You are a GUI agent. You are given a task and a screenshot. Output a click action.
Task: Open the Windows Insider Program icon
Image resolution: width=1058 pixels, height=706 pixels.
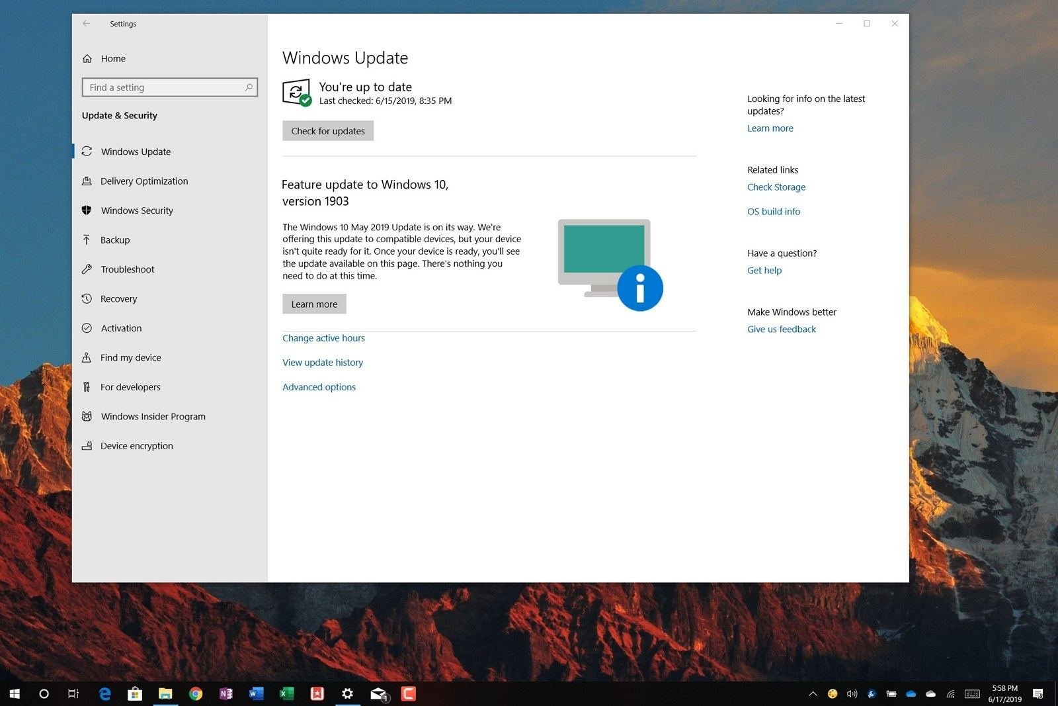click(x=87, y=416)
